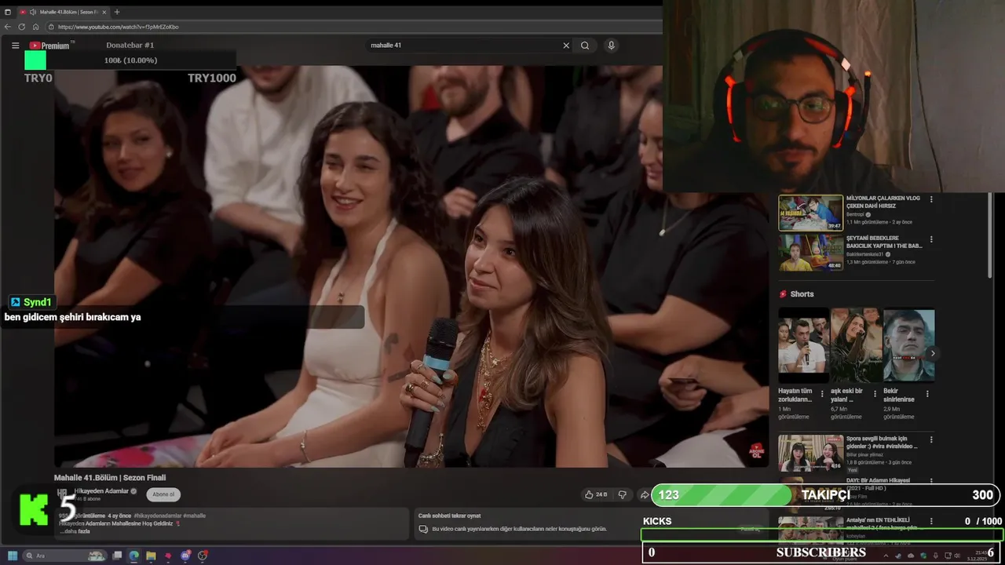Click the browser back arrow
This screenshot has height=565, width=1005.
click(8, 27)
